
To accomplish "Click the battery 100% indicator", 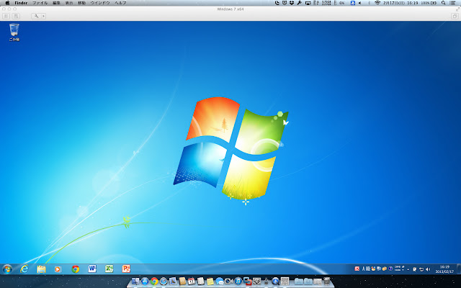I will pyautogui.click(x=429, y=3).
